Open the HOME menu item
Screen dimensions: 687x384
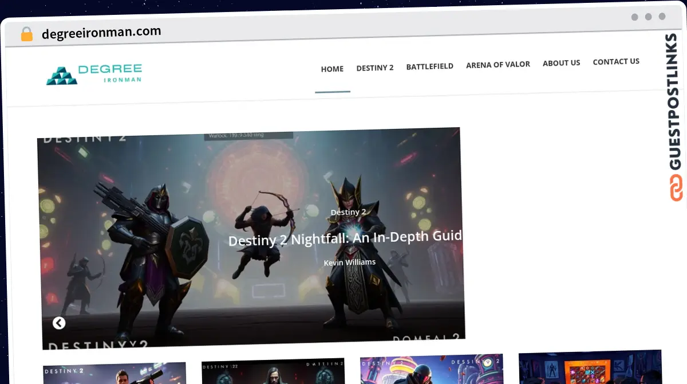coord(332,69)
